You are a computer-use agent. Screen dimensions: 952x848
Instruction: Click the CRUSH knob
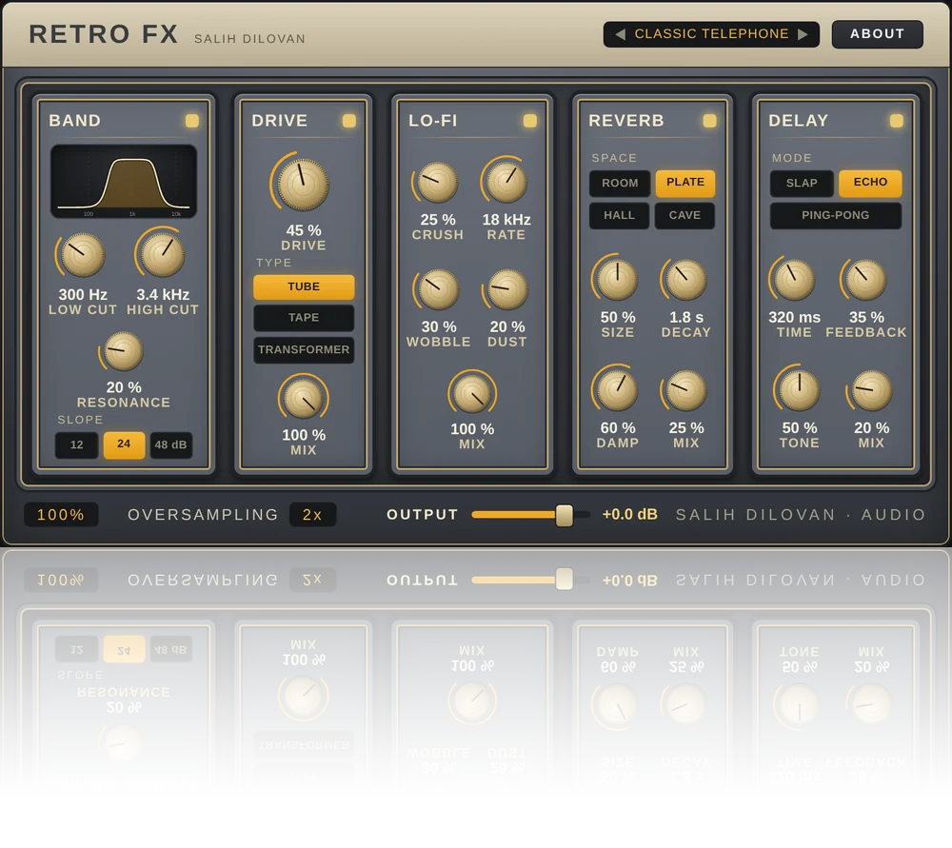[x=437, y=183]
